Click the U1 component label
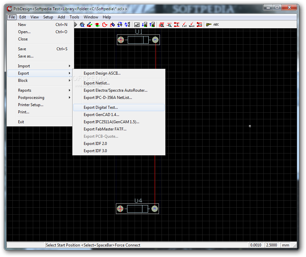 pos(139,32)
